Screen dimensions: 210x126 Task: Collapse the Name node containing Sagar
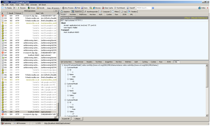pyautogui.click(x=68, y=91)
